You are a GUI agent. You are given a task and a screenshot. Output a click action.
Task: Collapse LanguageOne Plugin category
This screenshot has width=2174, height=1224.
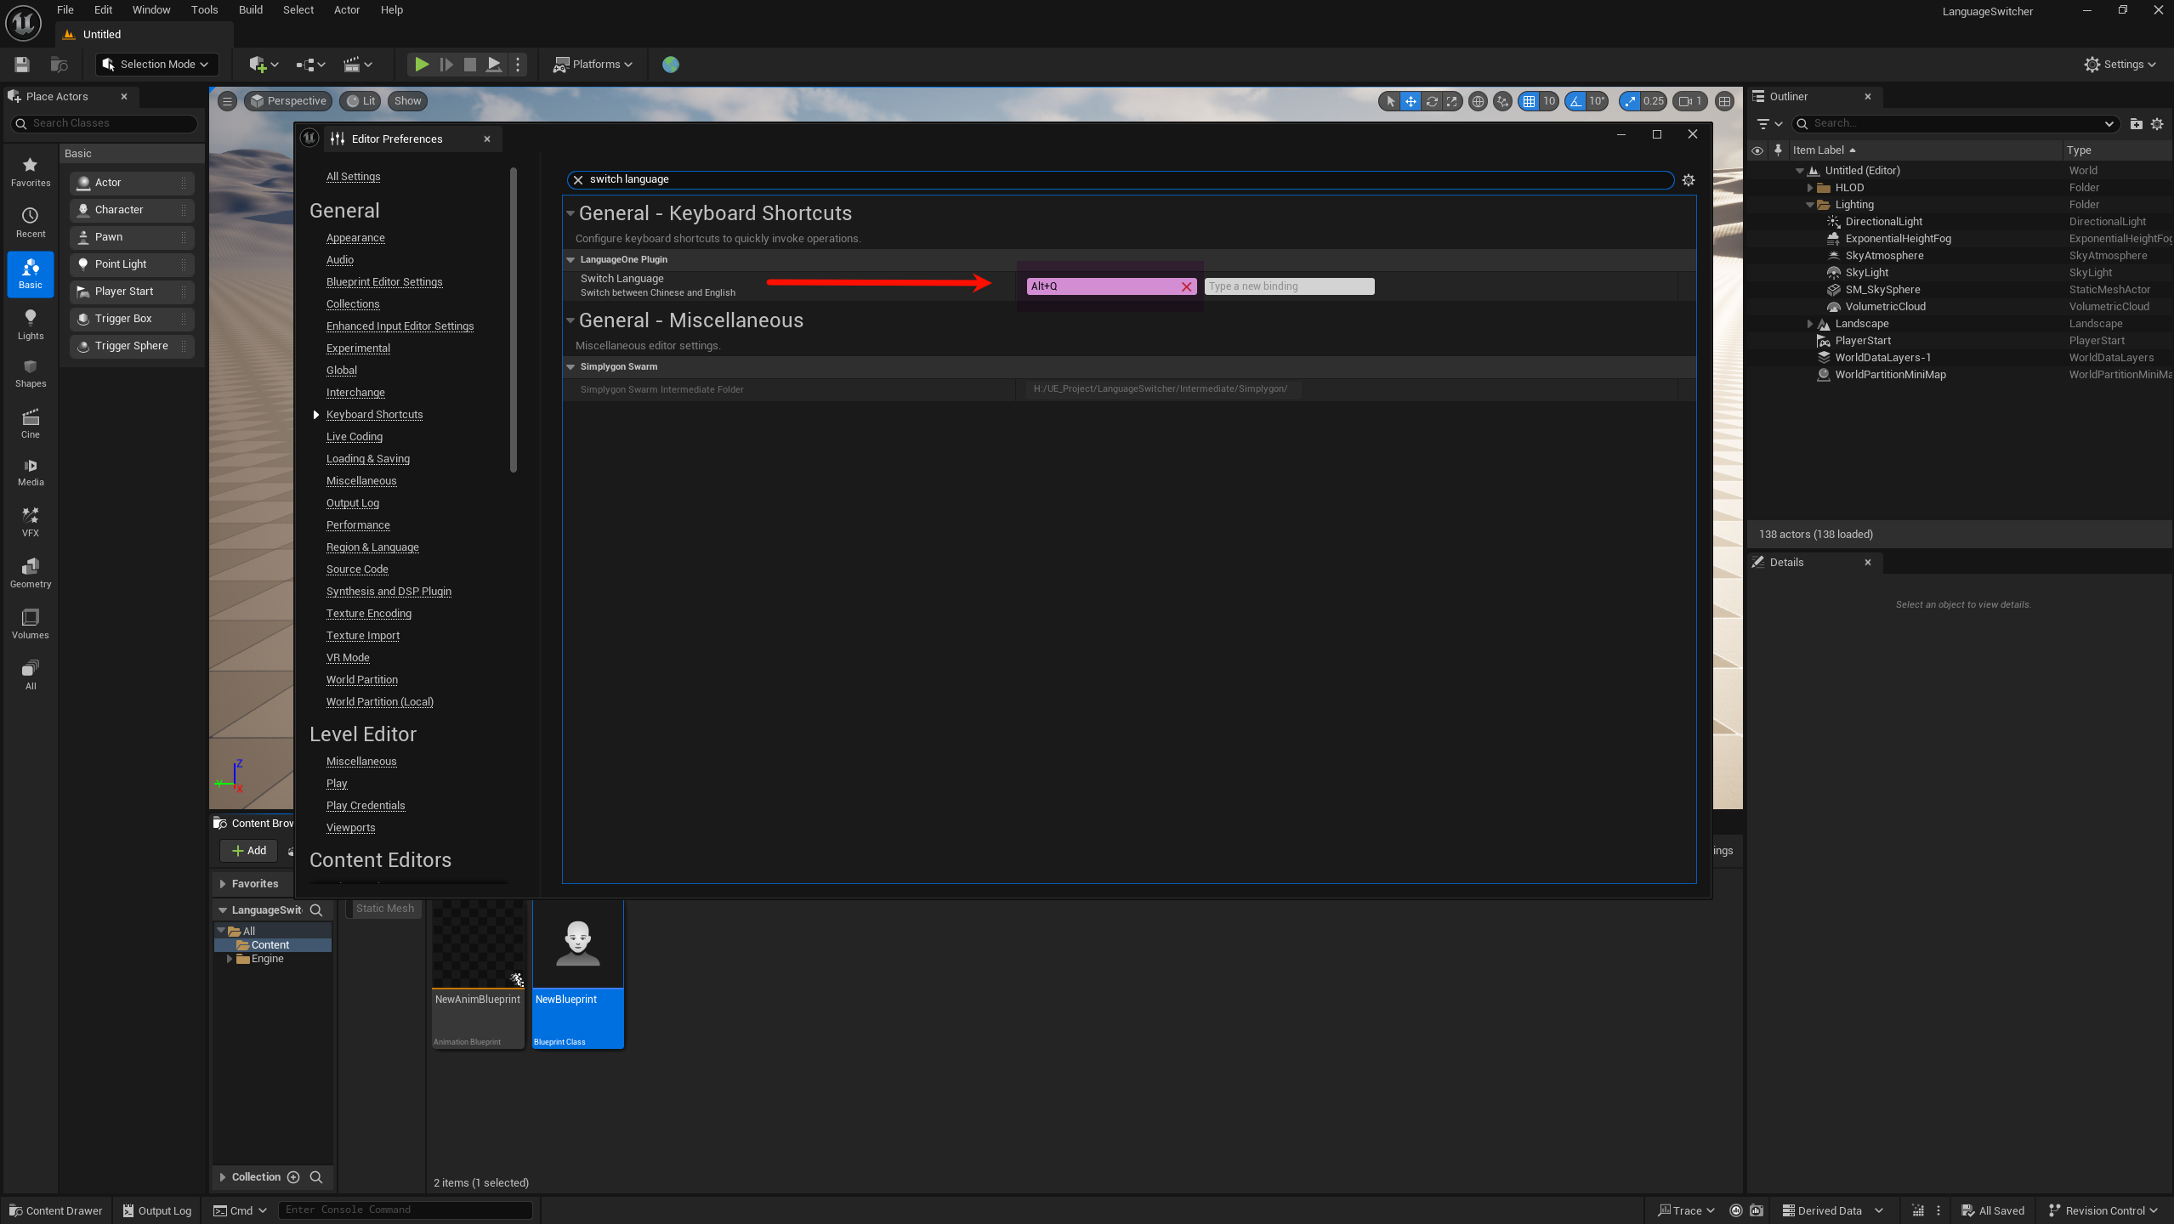click(x=570, y=260)
